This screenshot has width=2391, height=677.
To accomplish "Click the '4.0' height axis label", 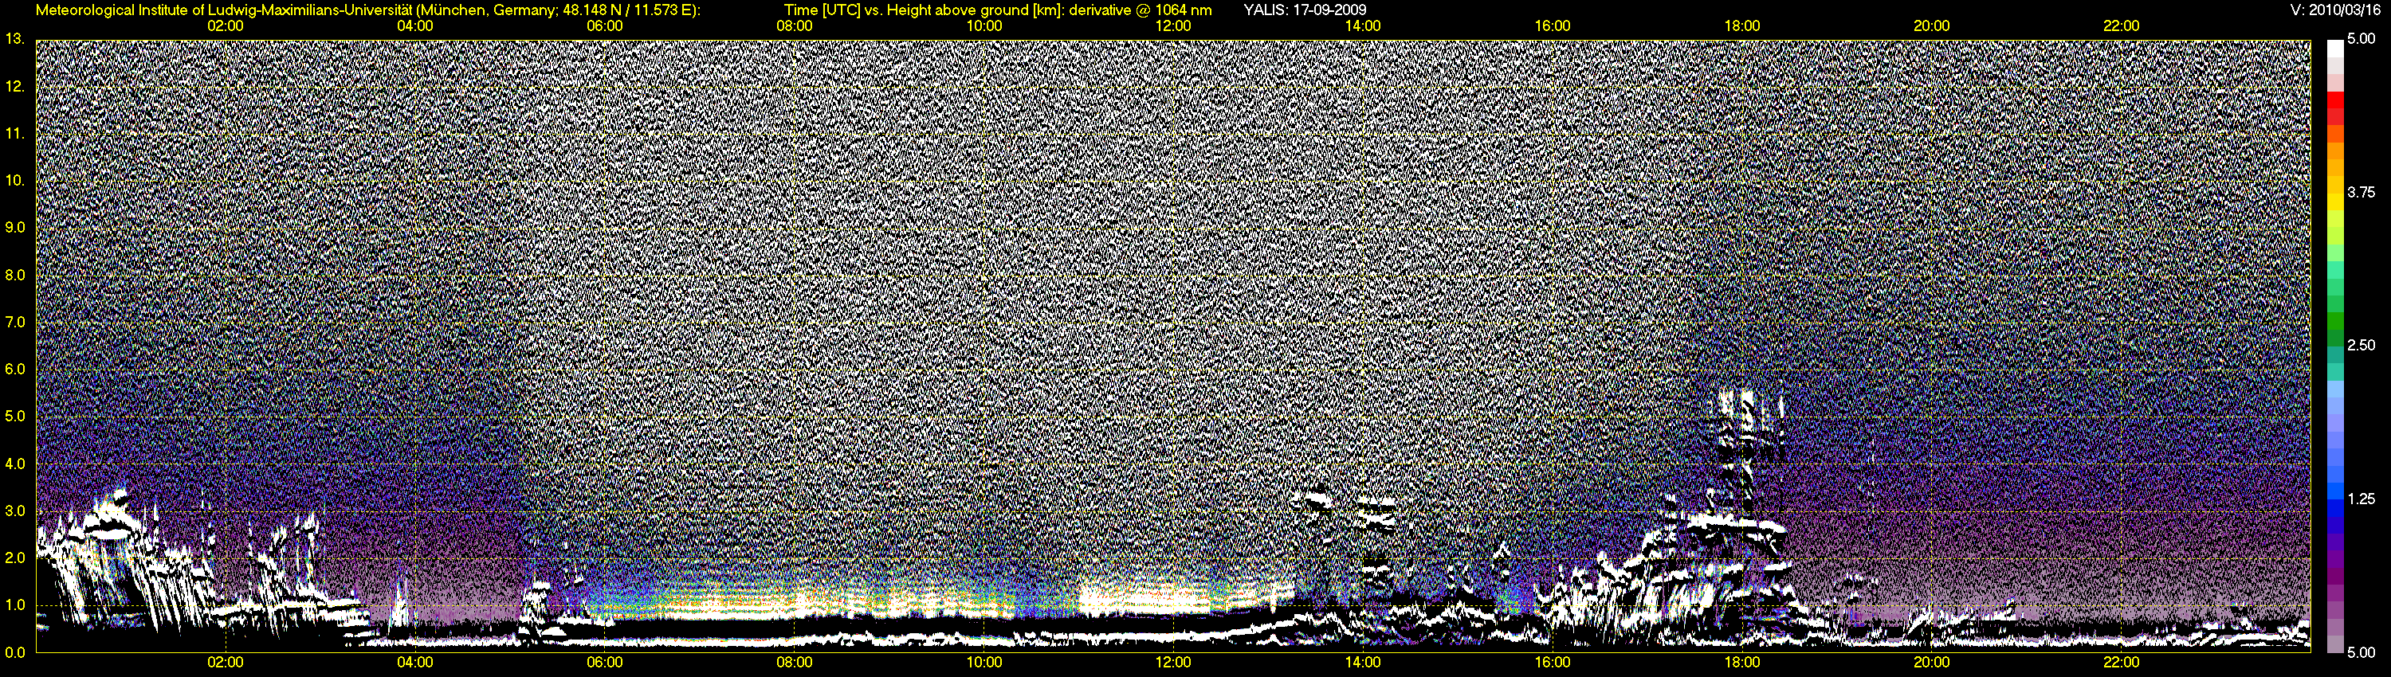I will (15, 464).
